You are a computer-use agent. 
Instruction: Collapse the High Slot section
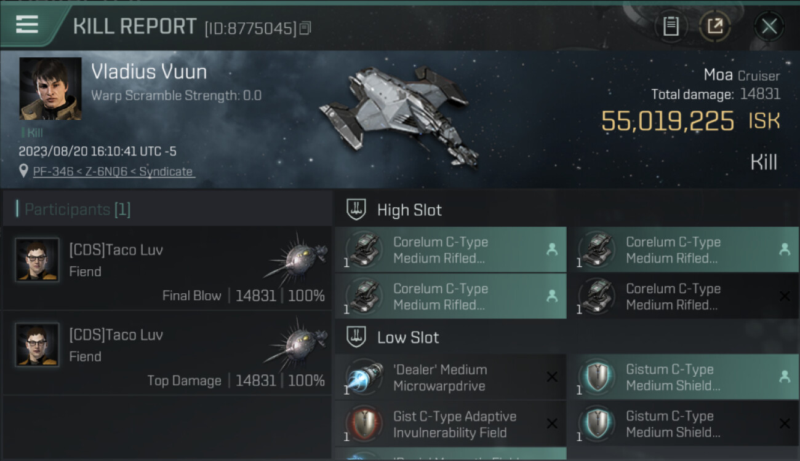pyautogui.click(x=356, y=210)
